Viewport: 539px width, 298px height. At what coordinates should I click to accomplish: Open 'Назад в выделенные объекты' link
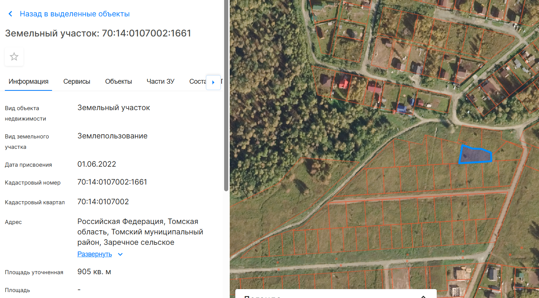[x=74, y=14]
